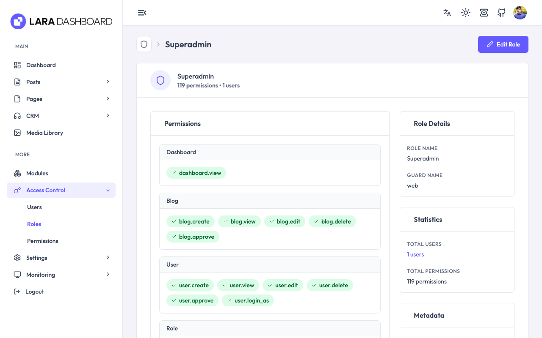
Task: Click the Superadmin breadcrumb title
Action: pyautogui.click(x=188, y=44)
